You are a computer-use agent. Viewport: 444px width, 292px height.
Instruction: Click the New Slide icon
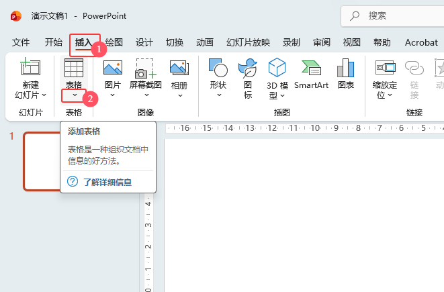pyautogui.click(x=30, y=66)
